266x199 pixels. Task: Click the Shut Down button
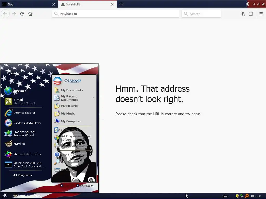coord(85,186)
